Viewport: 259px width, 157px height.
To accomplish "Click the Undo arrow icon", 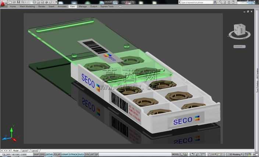I will point(22,2).
